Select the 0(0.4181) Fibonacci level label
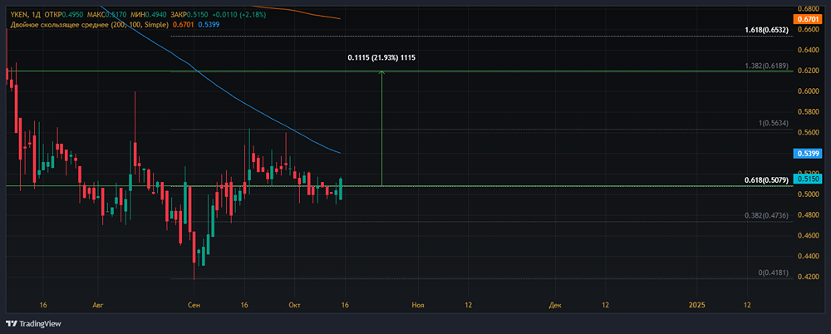Viewport: 831px width, 334px height. tap(774, 273)
